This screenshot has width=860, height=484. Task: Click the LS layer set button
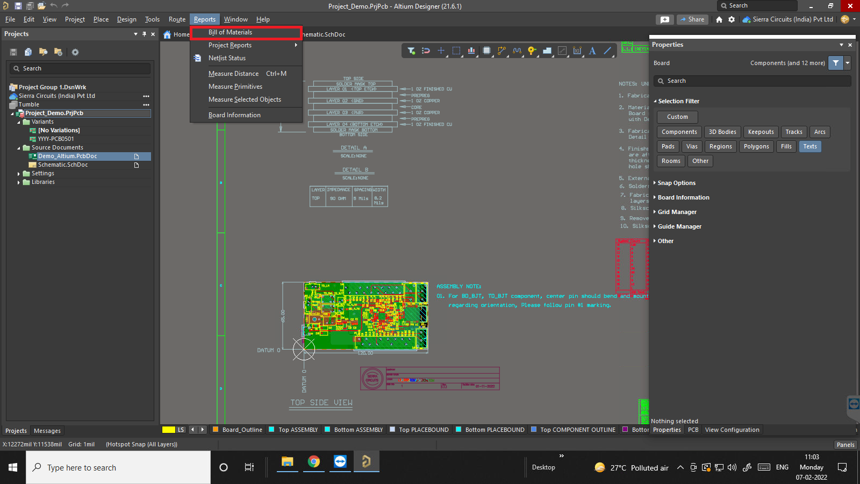tap(181, 430)
